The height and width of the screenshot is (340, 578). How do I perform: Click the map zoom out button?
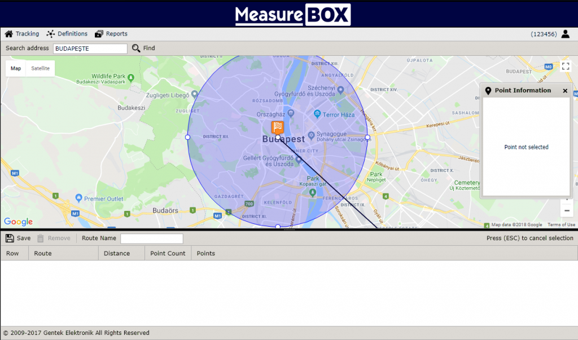(567, 211)
